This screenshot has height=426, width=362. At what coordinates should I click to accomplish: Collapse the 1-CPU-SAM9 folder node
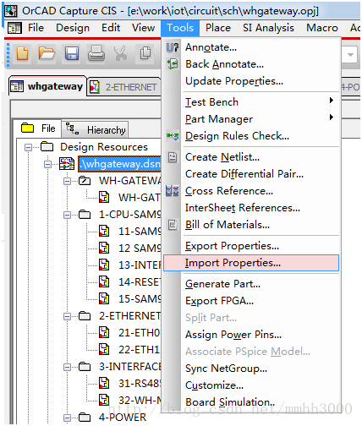67,215
